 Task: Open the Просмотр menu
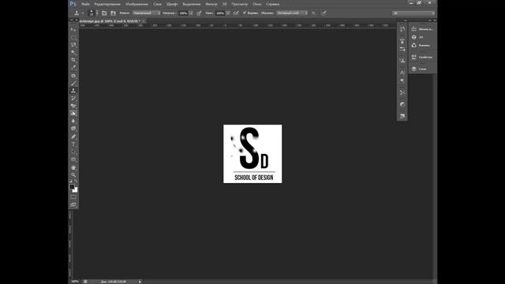(239, 4)
